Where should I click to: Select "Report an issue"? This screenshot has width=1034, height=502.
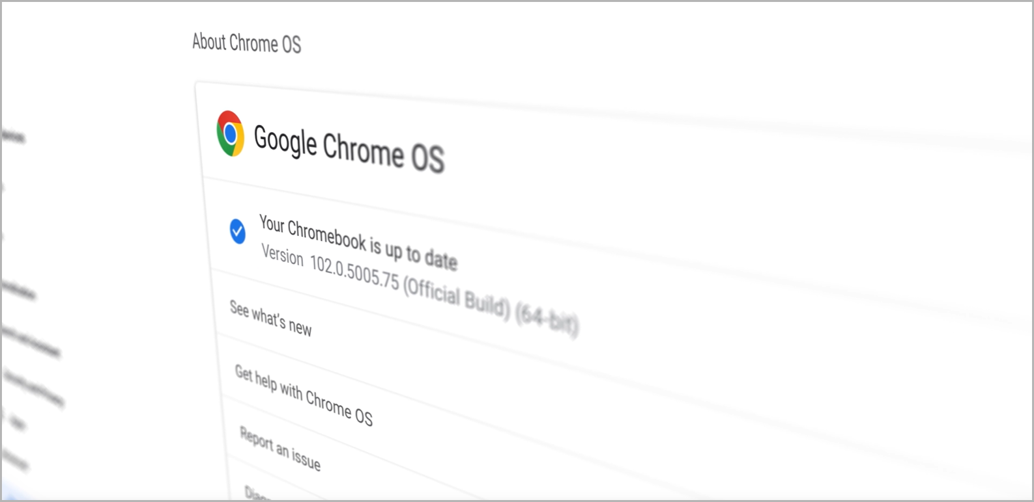[280, 448]
